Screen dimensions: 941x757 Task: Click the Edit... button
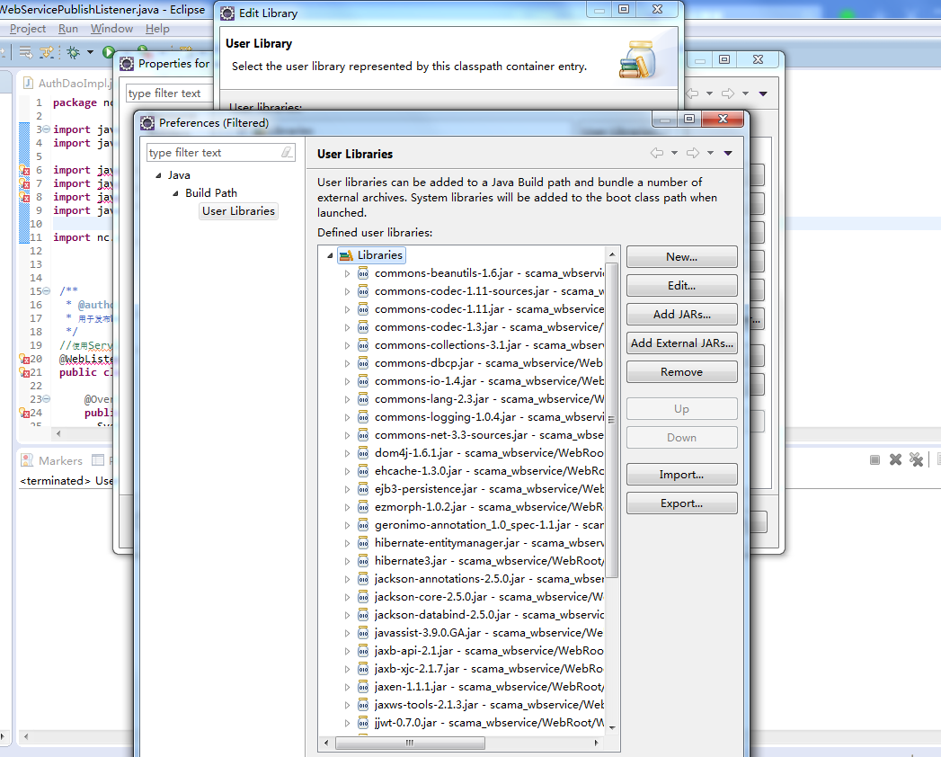click(682, 286)
